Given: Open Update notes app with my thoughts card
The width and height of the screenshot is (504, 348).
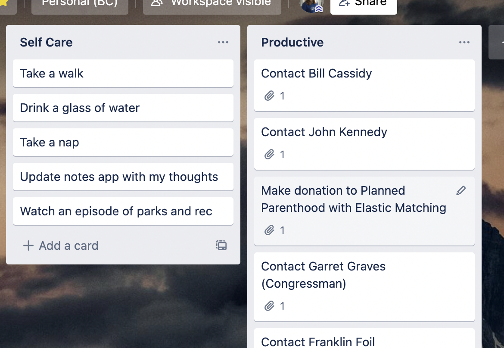Looking at the screenshot, I should (123, 177).
